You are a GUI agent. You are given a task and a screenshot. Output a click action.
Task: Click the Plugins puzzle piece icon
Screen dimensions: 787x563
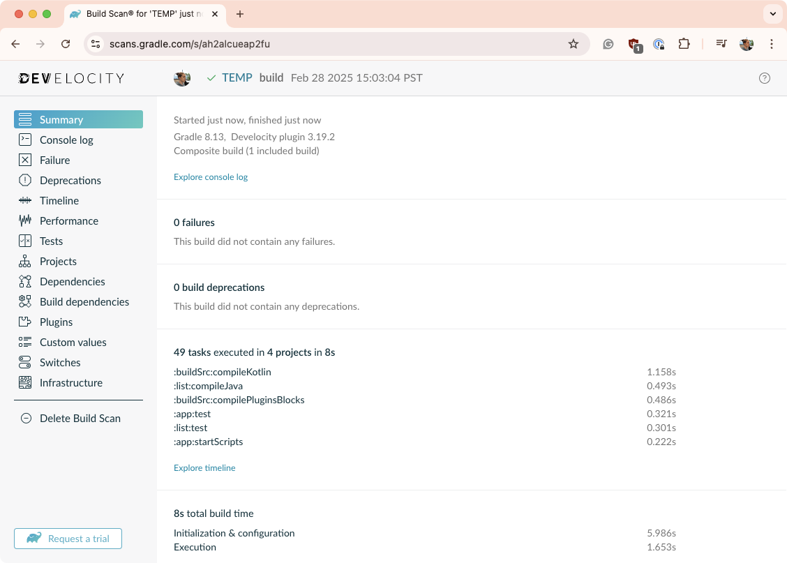click(25, 322)
